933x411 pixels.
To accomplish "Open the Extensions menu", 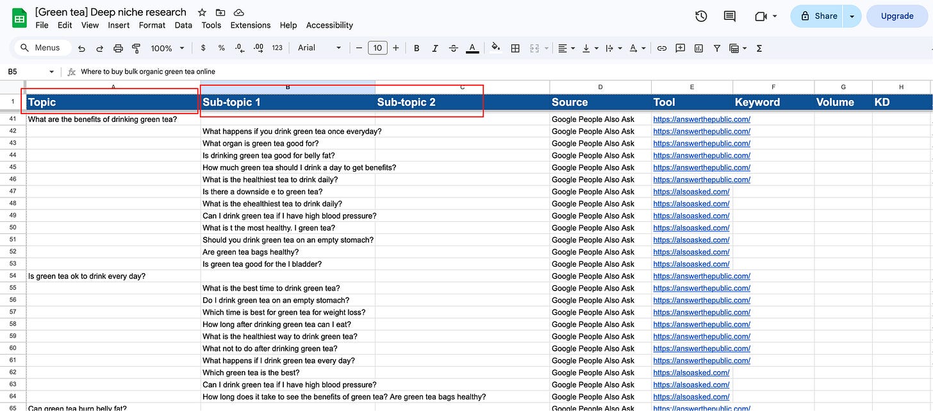I will (251, 25).
